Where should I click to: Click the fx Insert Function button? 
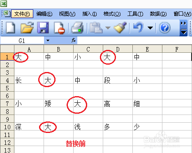click(74, 40)
